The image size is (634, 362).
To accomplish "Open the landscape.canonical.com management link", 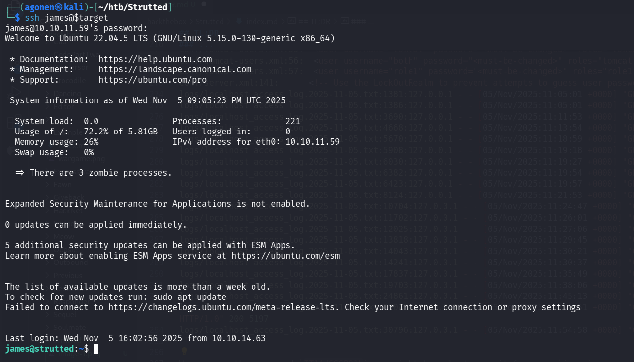I will 175,69.
